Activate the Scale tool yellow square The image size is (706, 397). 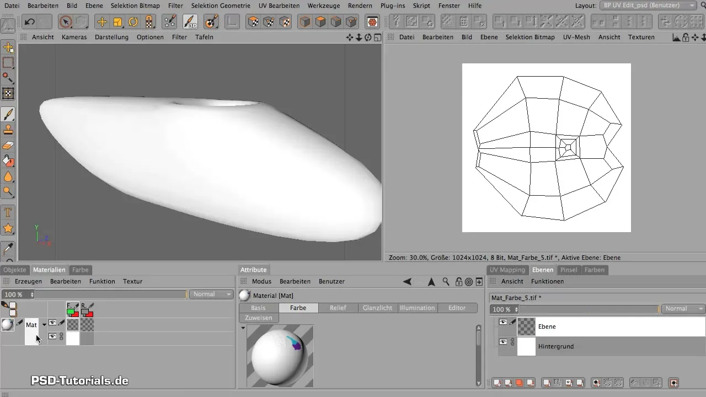[117, 22]
